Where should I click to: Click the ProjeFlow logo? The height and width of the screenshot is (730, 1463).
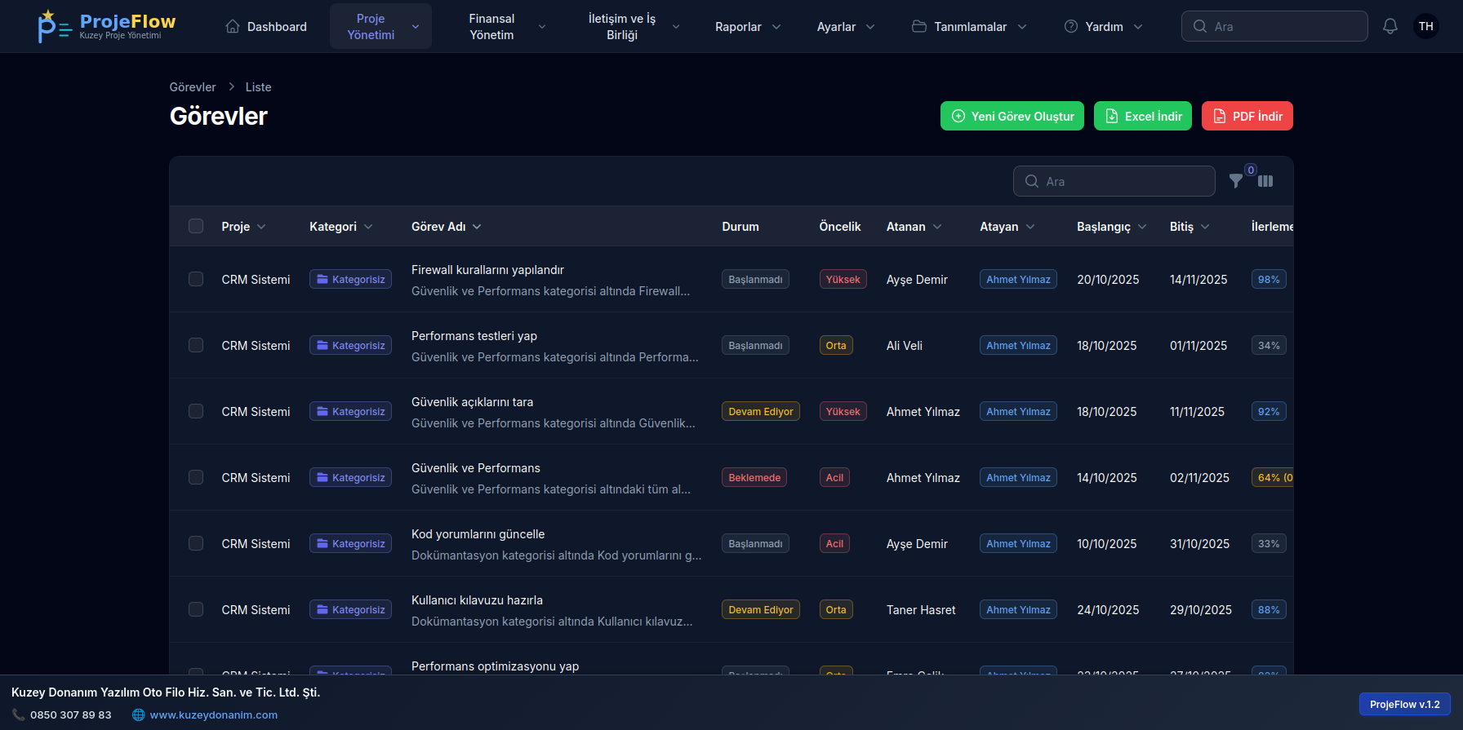107,26
